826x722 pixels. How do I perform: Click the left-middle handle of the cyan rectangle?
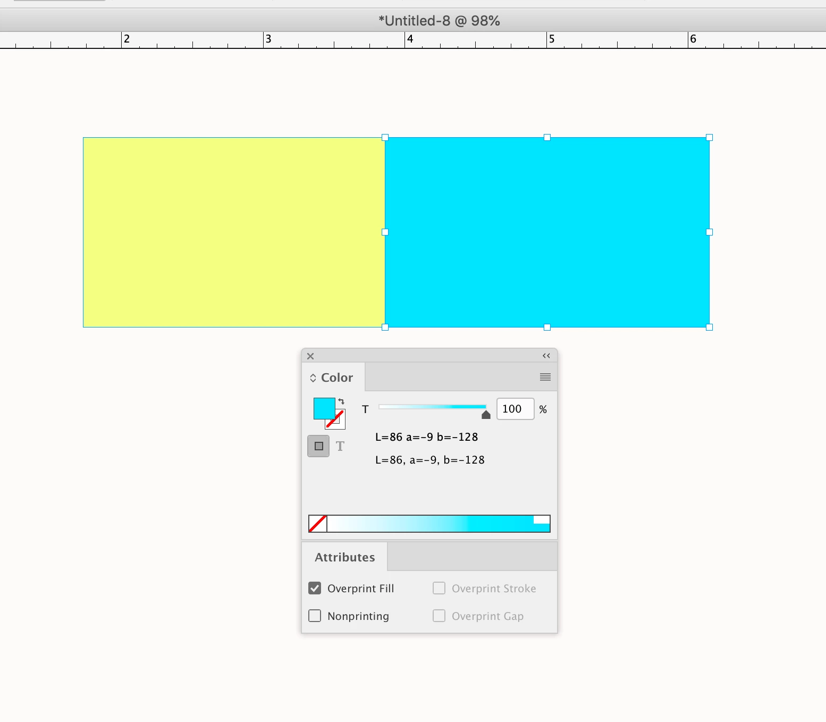coord(385,232)
